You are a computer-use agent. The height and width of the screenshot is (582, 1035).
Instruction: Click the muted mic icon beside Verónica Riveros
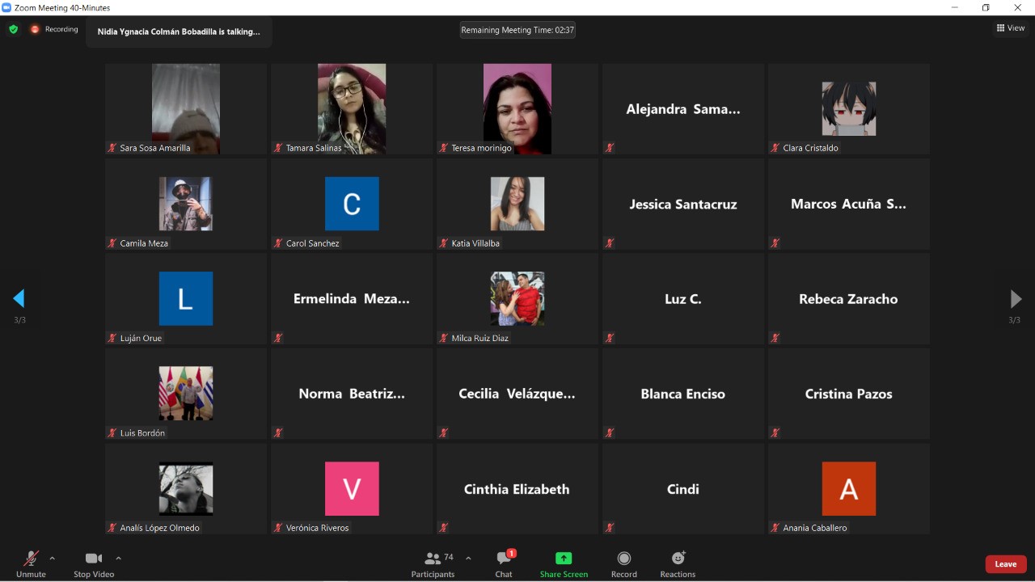coord(278,528)
